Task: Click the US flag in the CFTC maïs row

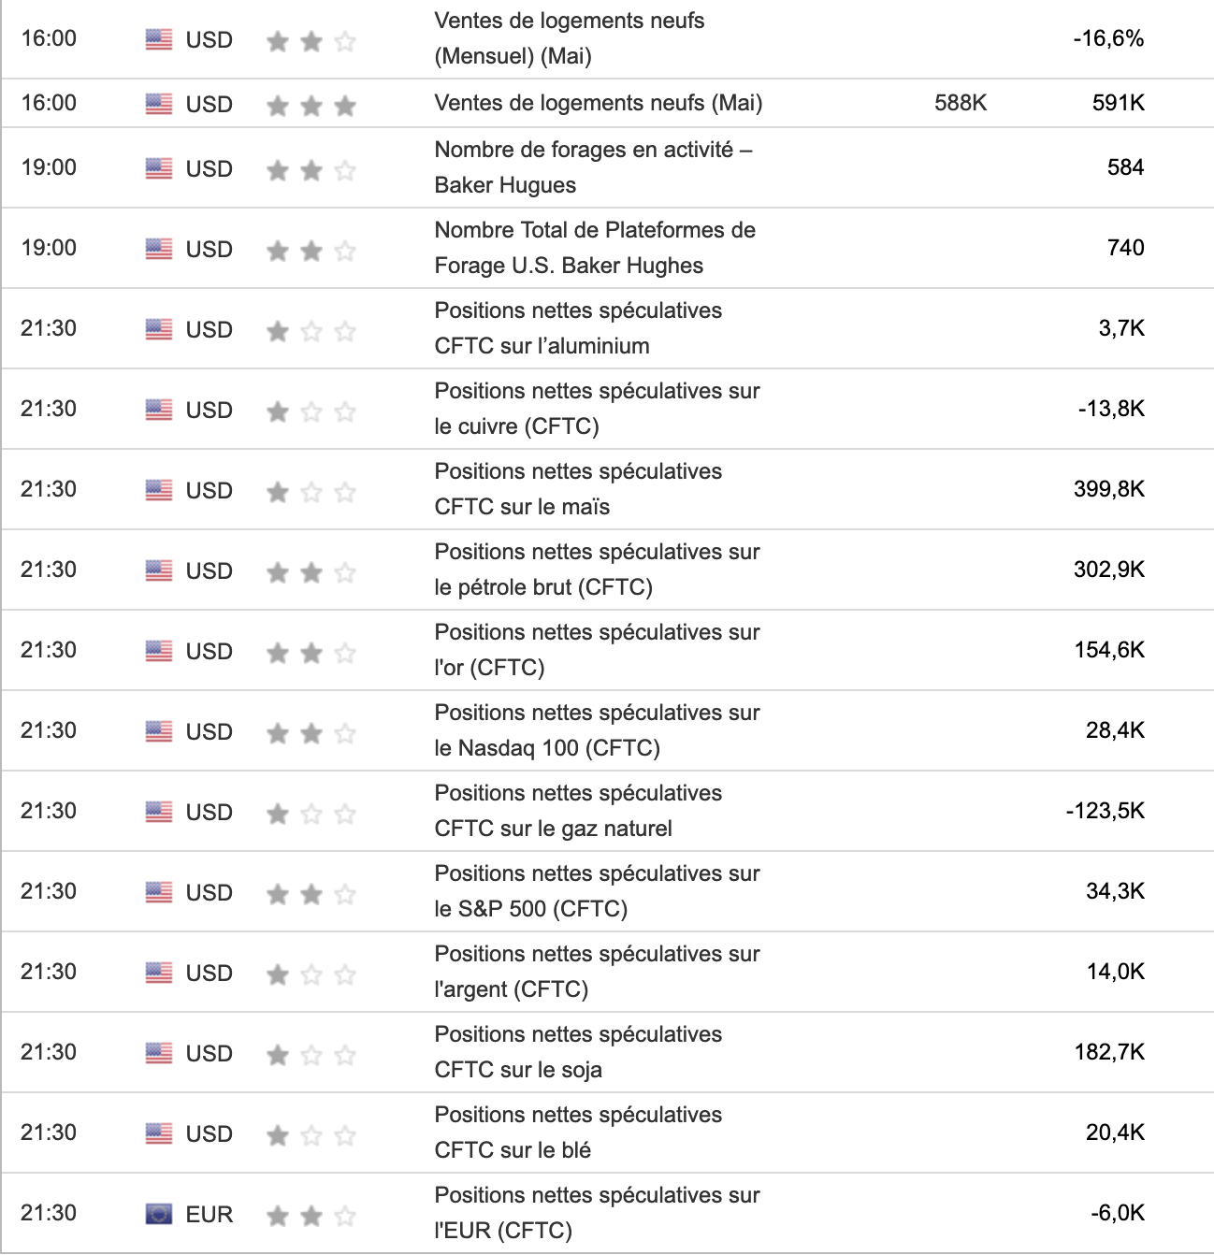Action: 159,490
